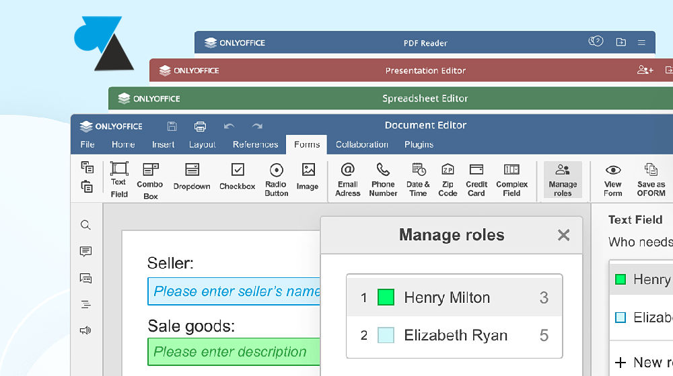Switch to the Home tab
673x376 pixels.
pos(123,144)
